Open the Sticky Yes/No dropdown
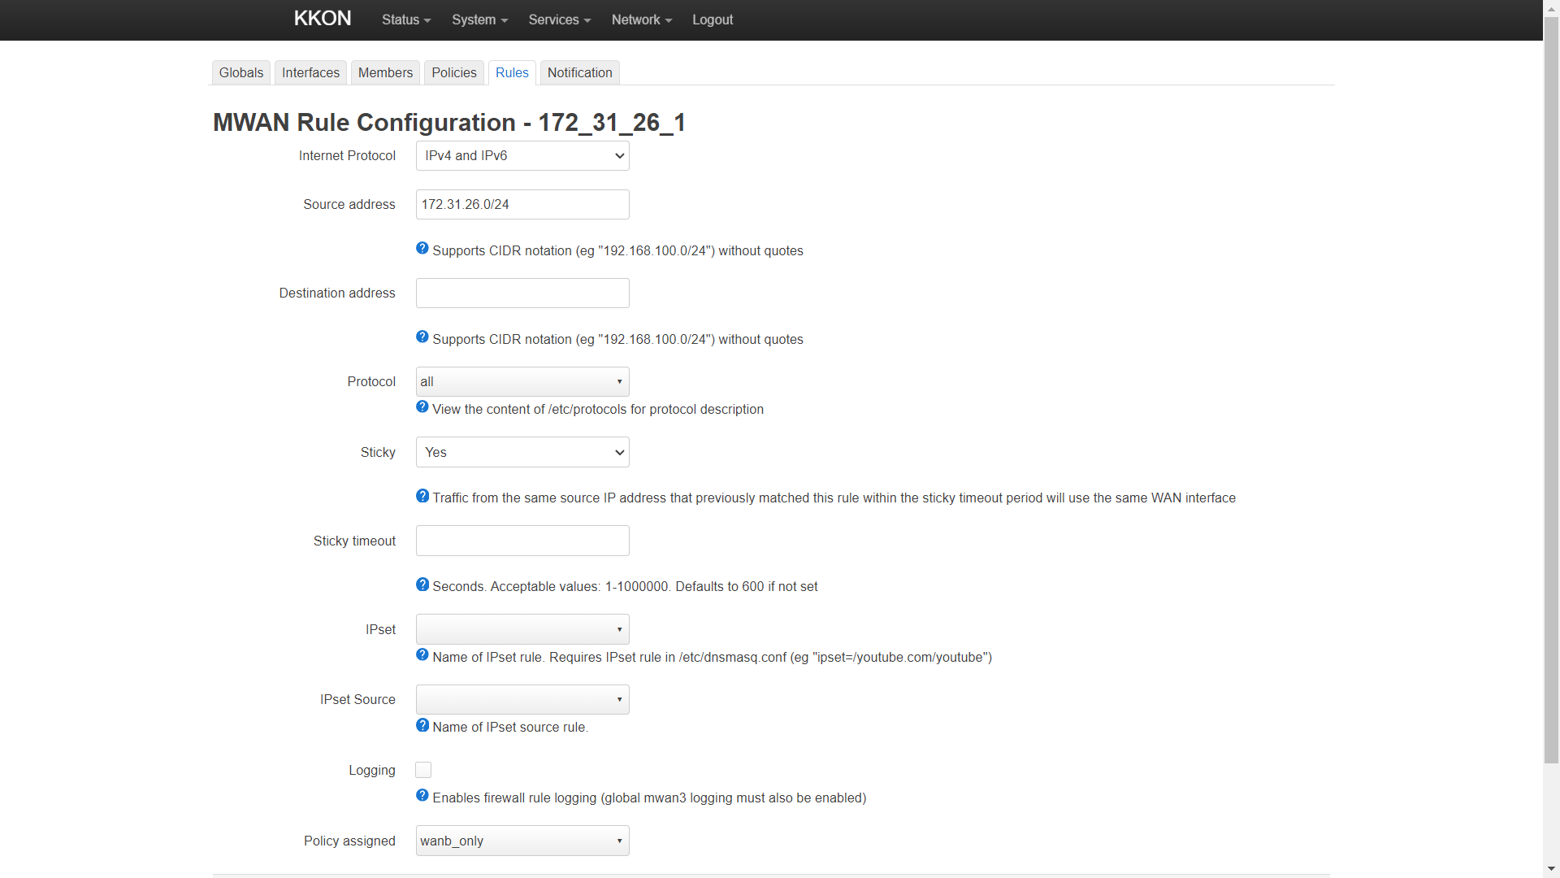The image size is (1560, 878). pyautogui.click(x=522, y=453)
